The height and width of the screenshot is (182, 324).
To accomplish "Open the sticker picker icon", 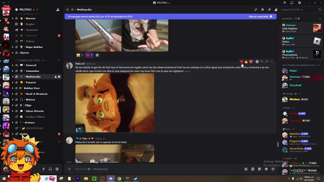I will 259,169.
